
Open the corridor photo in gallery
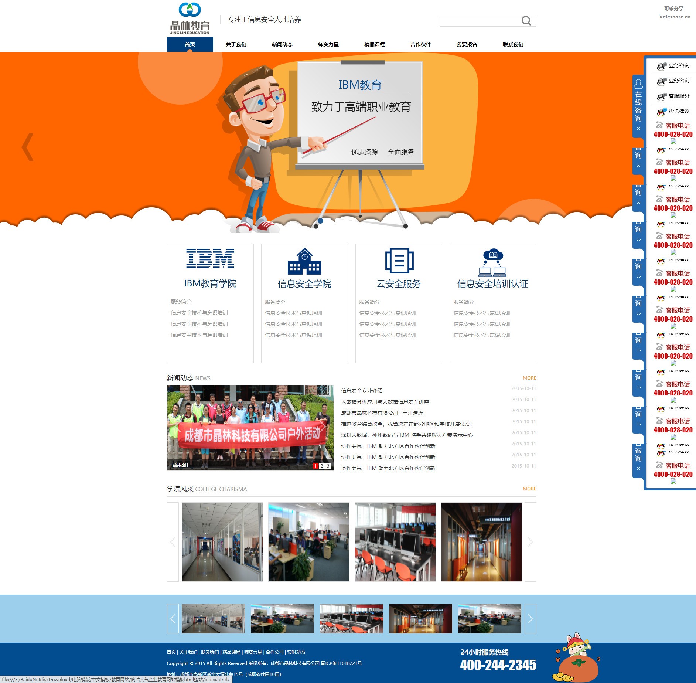tap(222, 542)
